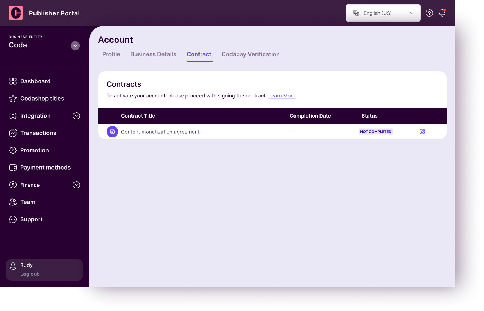Switch to the Business Details tab
Screen dimensions: 484x311
click(x=153, y=54)
